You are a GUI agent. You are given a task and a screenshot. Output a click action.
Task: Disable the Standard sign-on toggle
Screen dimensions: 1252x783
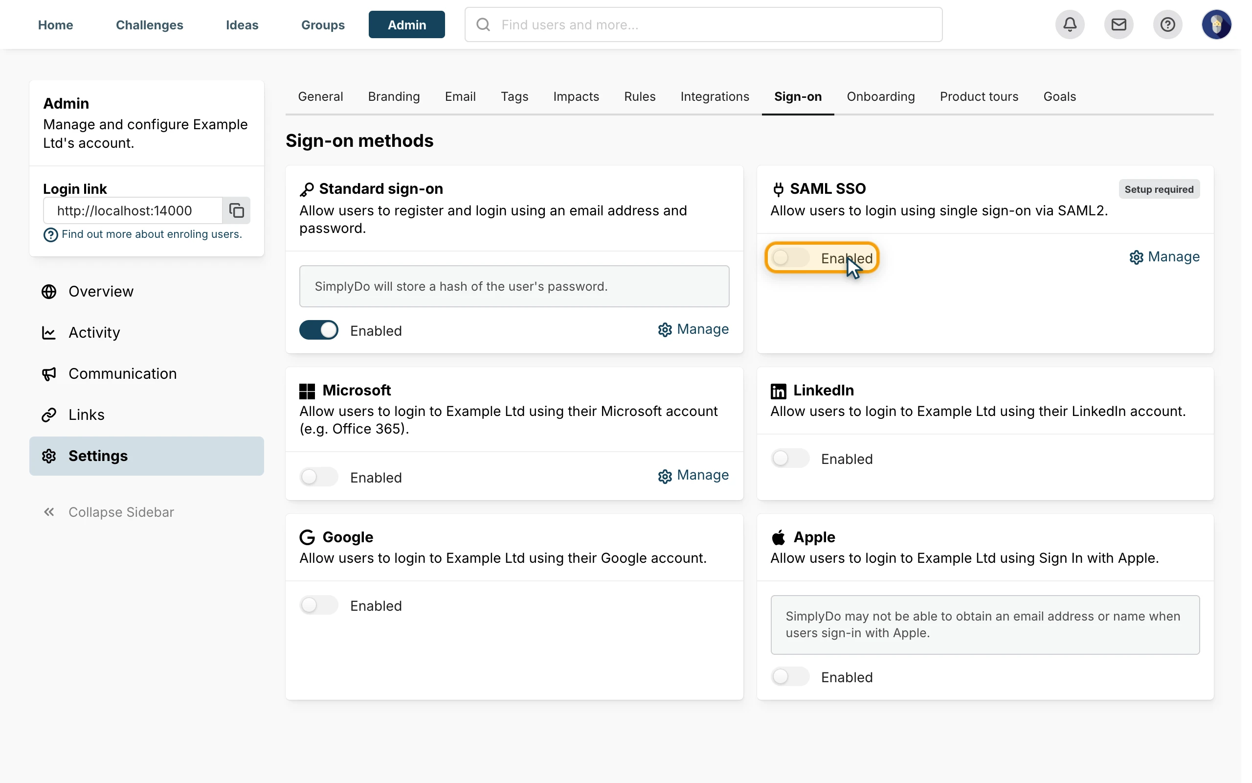pos(319,330)
